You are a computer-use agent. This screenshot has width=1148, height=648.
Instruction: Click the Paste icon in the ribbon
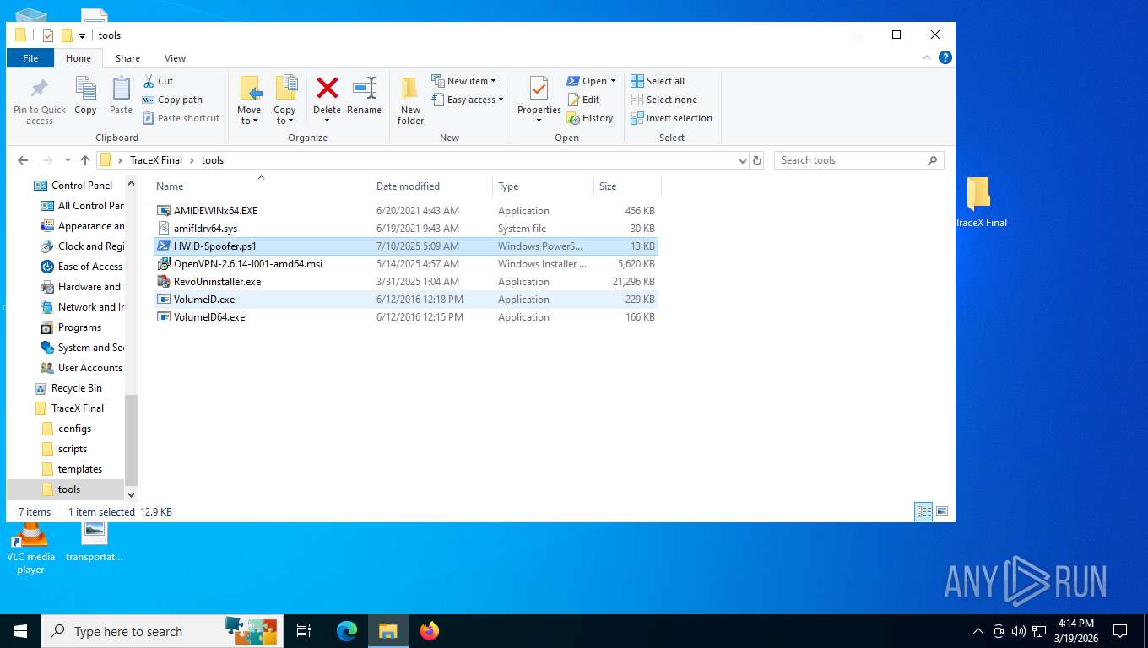[x=122, y=89]
